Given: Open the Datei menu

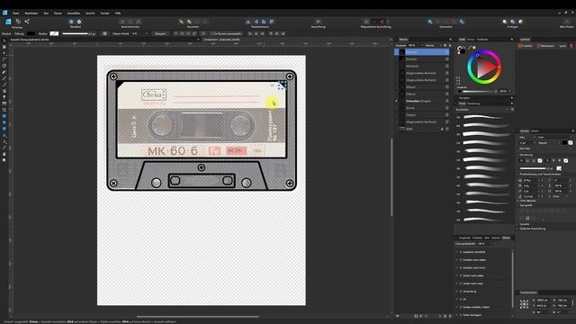Looking at the screenshot, I should tap(16, 13).
